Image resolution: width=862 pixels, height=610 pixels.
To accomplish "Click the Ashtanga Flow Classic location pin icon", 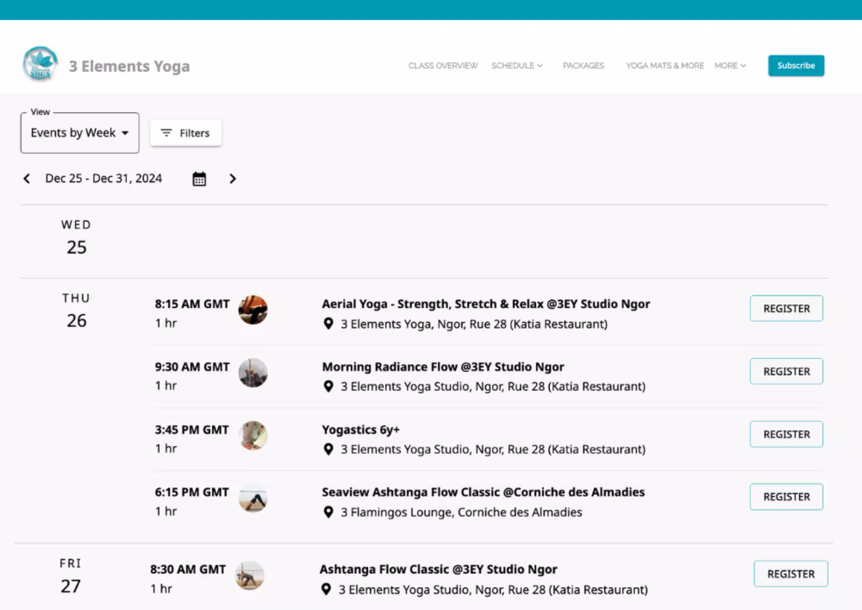I will click(x=326, y=589).
